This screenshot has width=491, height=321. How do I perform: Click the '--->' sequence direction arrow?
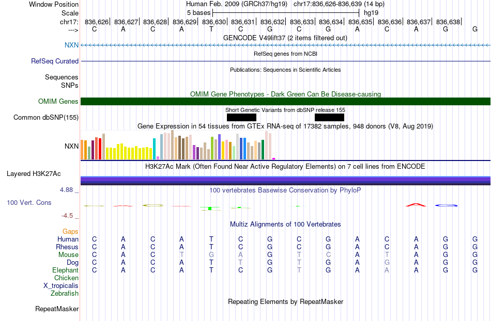pyautogui.click(x=73, y=30)
